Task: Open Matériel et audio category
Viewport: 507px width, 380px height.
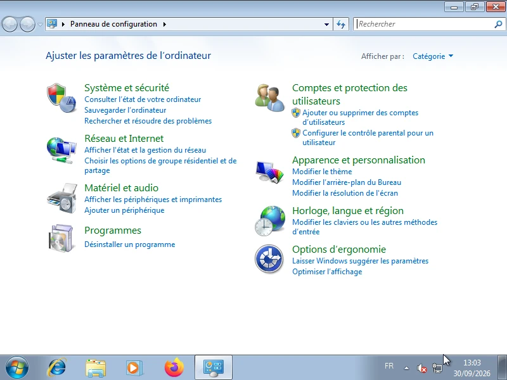Action: coord(121,187)
